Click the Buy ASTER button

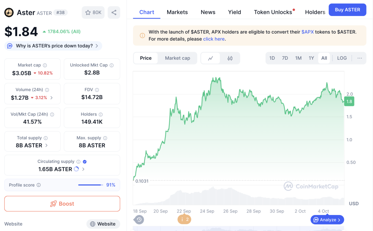point(347,10)
